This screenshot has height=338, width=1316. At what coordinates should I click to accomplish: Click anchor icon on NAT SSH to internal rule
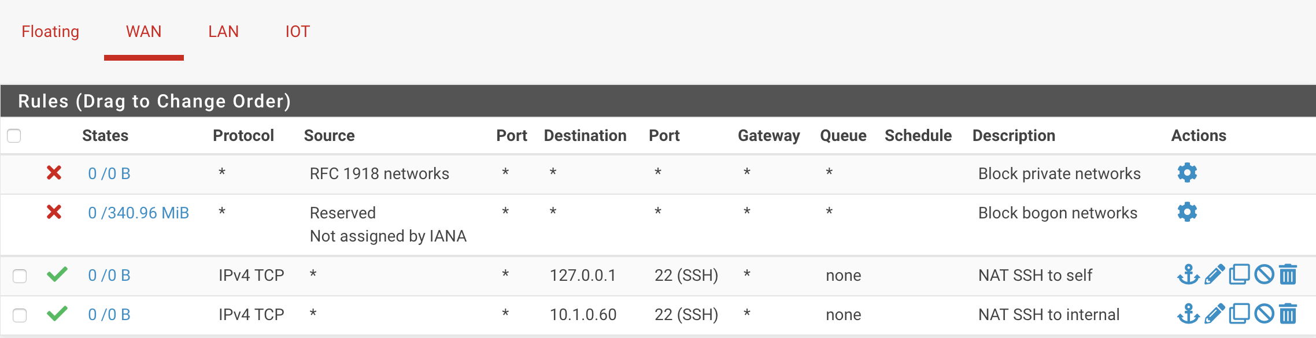click(1188, 314)
